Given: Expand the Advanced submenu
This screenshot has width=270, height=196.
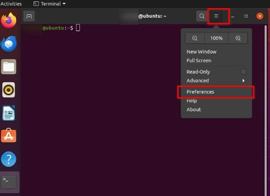Looking at the screenshot, I should (x=216, y=81).
